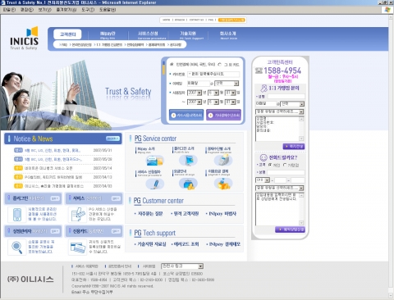Click the blue badge on the 05/31 notice

18,150
